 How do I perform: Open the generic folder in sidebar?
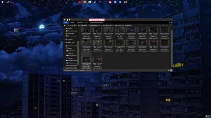(x=70, y=29)
